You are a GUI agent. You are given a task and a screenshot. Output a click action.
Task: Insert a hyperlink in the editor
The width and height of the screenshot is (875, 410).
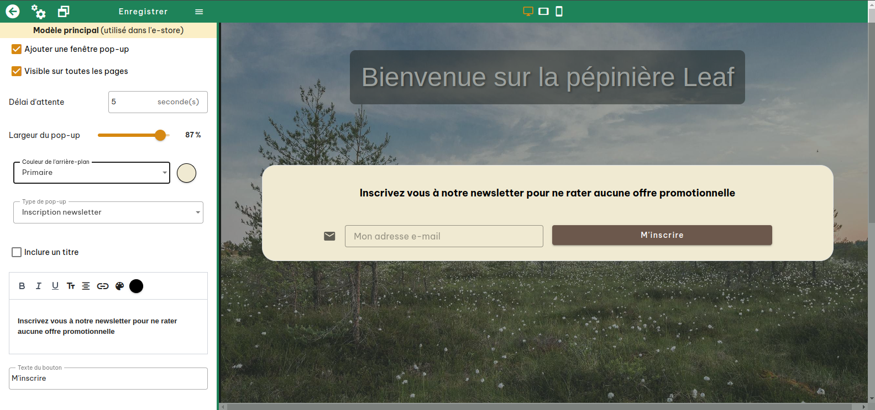pyautogui.click(x=103, y=286)
